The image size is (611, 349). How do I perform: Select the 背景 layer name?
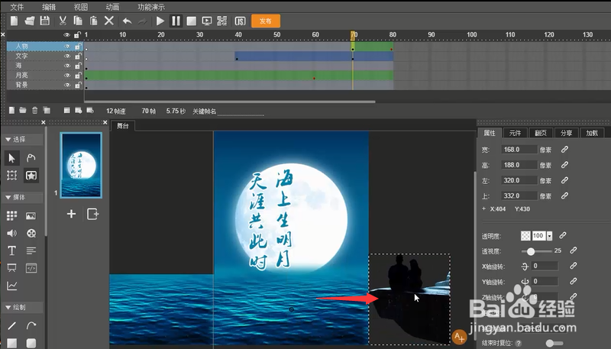[x=21, y=85]
